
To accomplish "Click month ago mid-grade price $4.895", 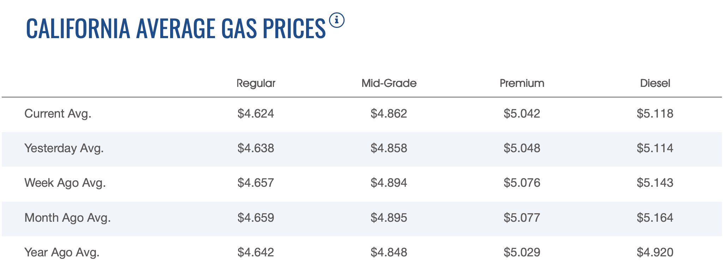I will coord(389,218).
